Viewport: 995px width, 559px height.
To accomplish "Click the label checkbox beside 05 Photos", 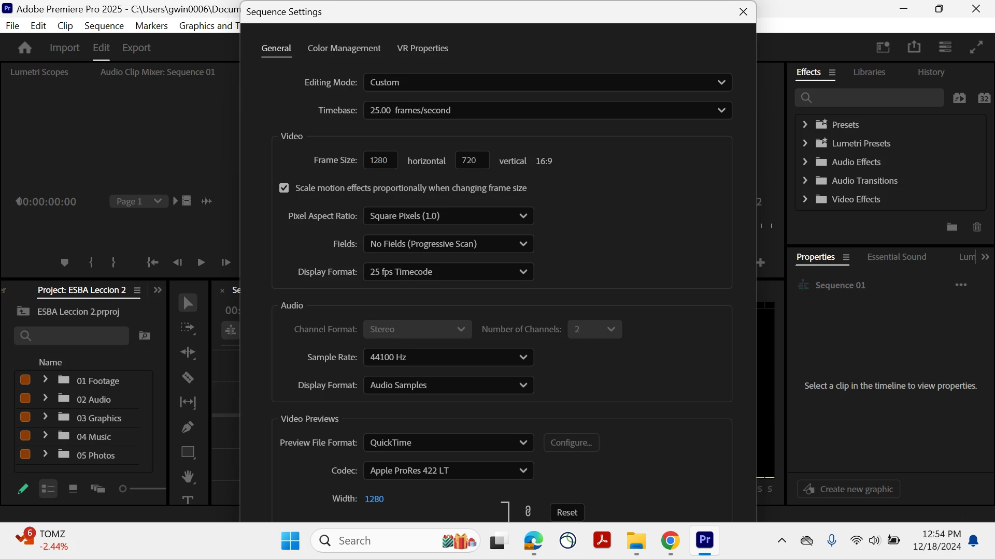I will click(x=25, y=454).
